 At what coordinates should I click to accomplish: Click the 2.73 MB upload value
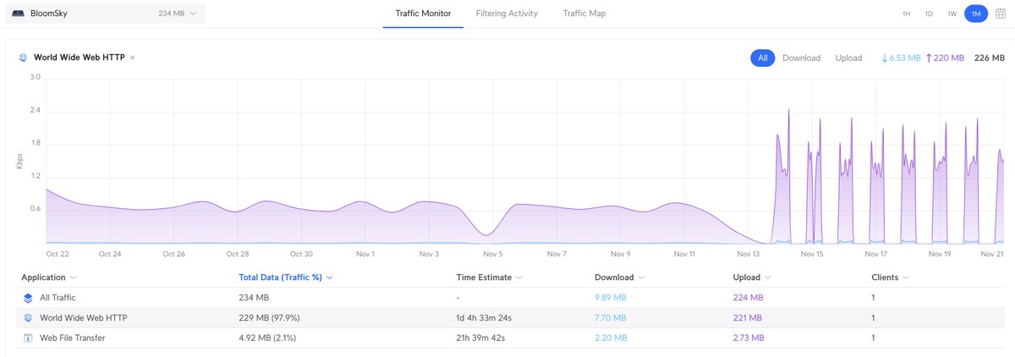(749, 338)
